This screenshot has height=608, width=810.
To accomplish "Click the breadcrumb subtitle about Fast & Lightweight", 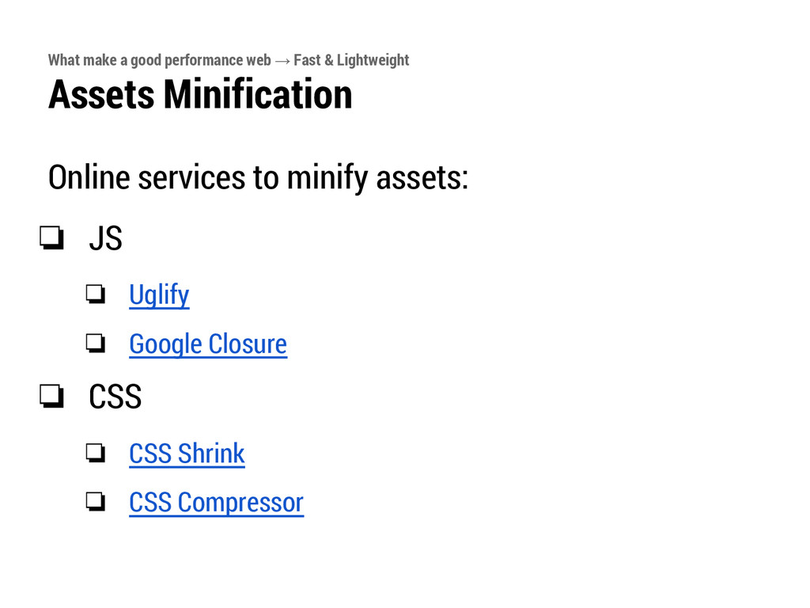I will (229, 60).
